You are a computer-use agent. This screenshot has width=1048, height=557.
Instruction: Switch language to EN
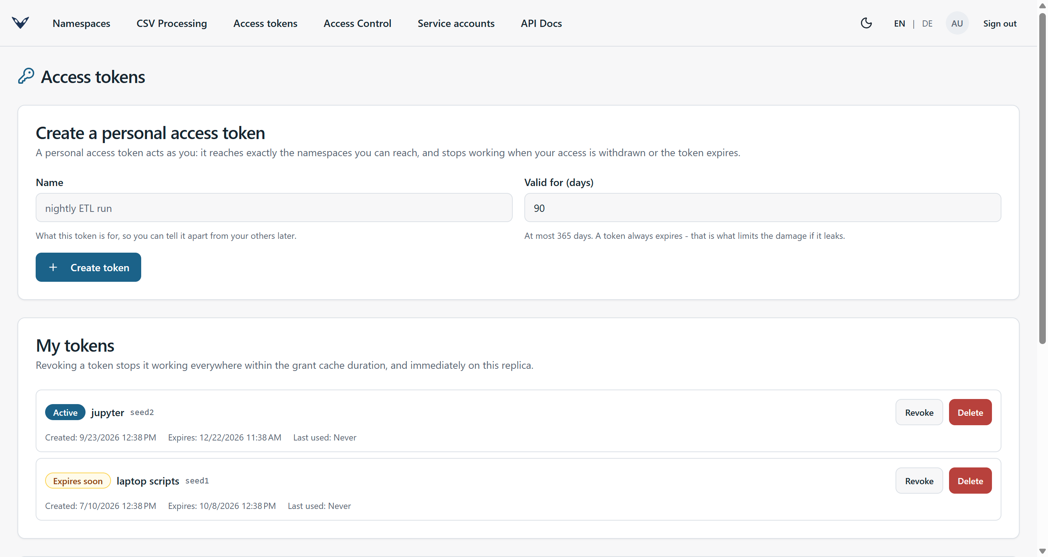tap(900, 23)
